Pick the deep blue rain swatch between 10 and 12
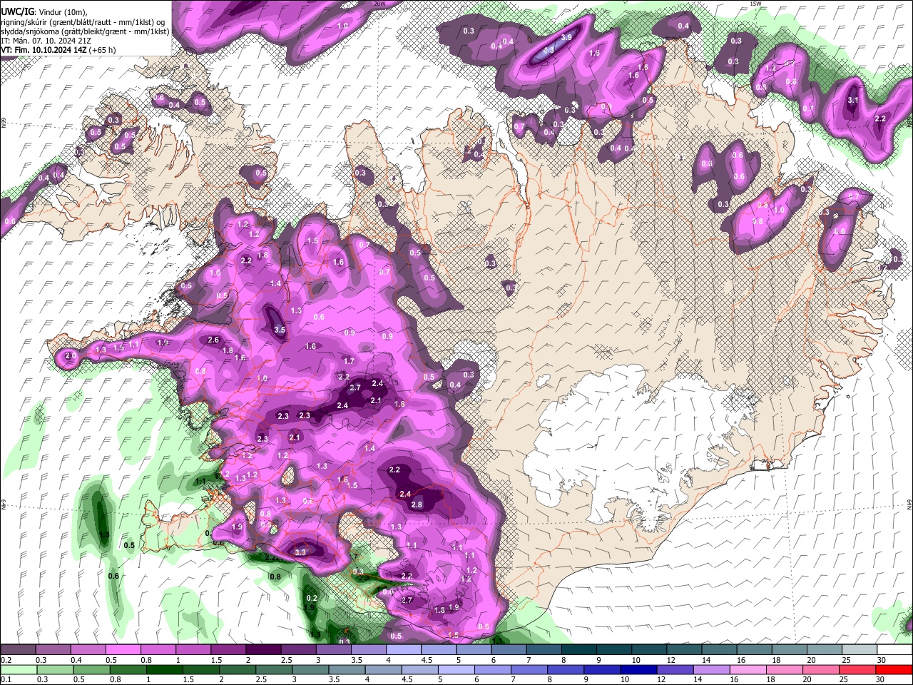The image size is (913, 685). [x=638, y=669]
